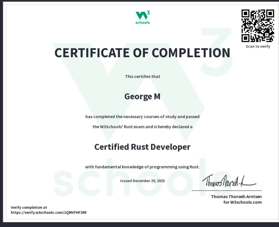The height and width of the screenshot is (227, 279).
Task: Select the recipient name 'George M'
Action: point(142,97)
